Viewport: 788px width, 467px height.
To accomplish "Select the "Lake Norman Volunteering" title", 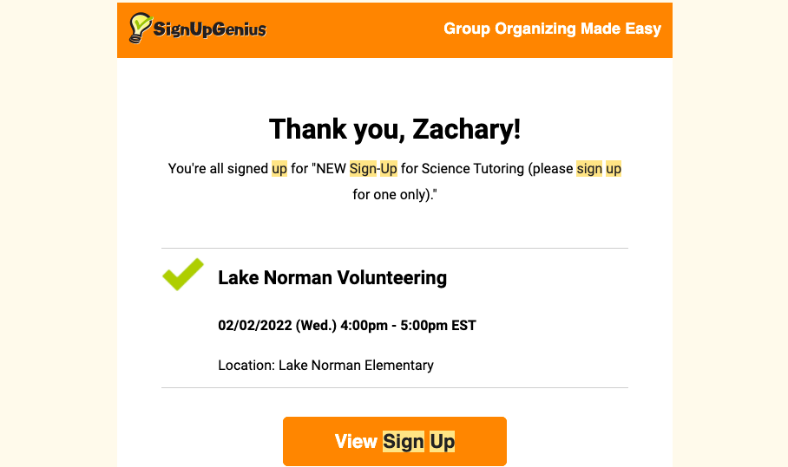I will click(x=332, y=278).
